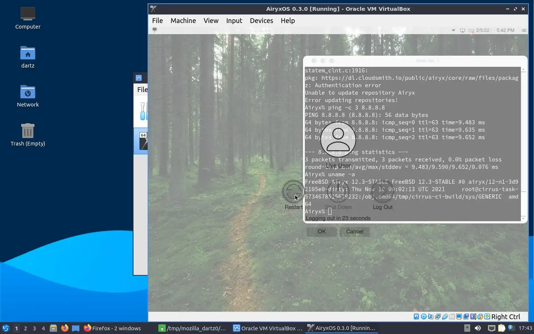Click the wired network tray icon
Viewport: 534px width, 334px height.
point(491,328)
